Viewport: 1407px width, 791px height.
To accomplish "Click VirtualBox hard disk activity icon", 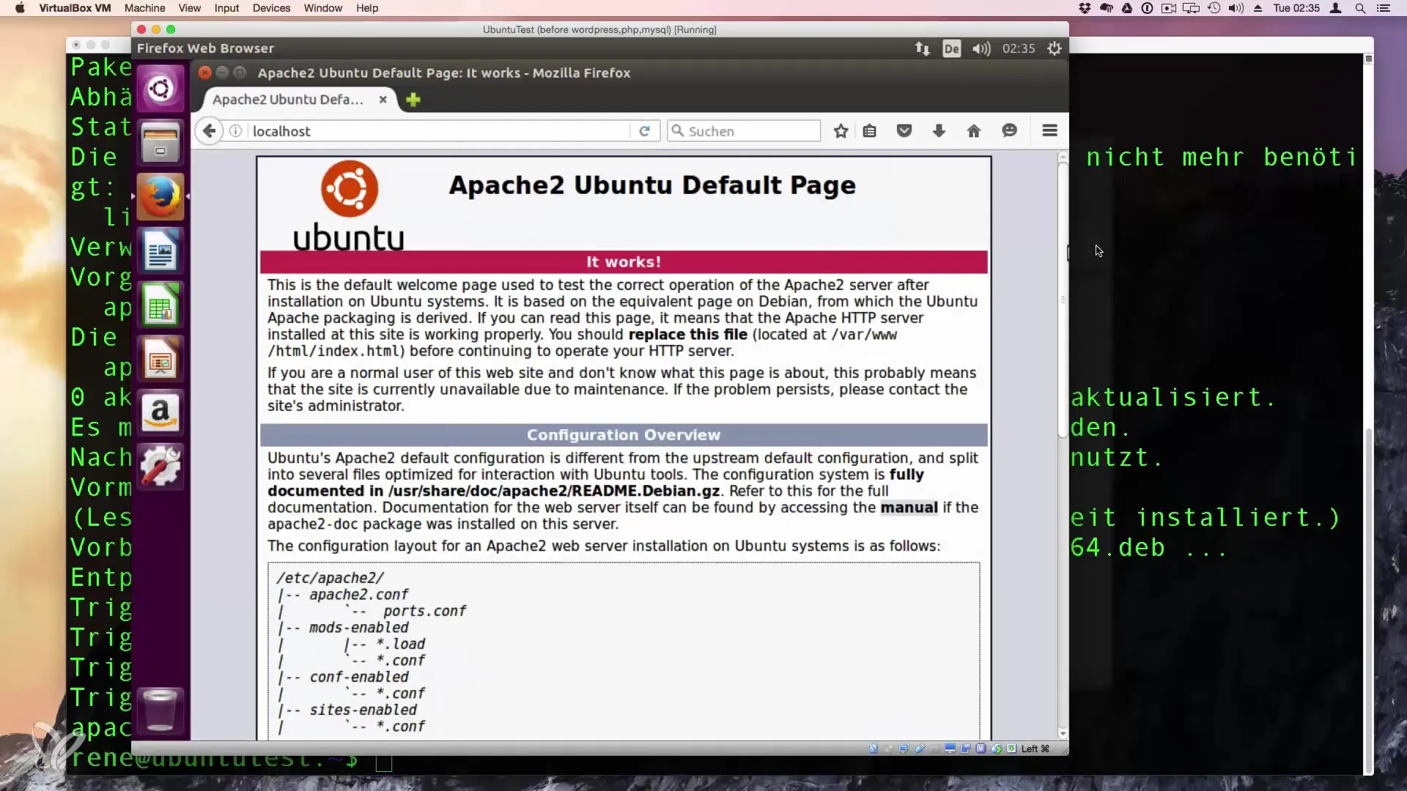I will tap(874, 749).
